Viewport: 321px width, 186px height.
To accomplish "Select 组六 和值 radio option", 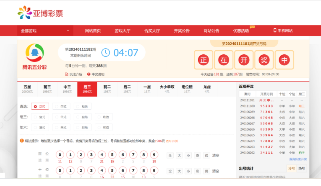I will [104, 127].
